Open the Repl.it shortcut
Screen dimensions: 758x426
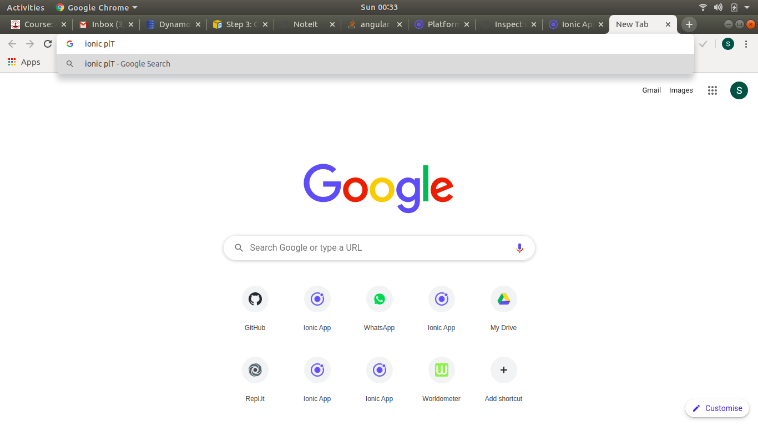point(255,380)
